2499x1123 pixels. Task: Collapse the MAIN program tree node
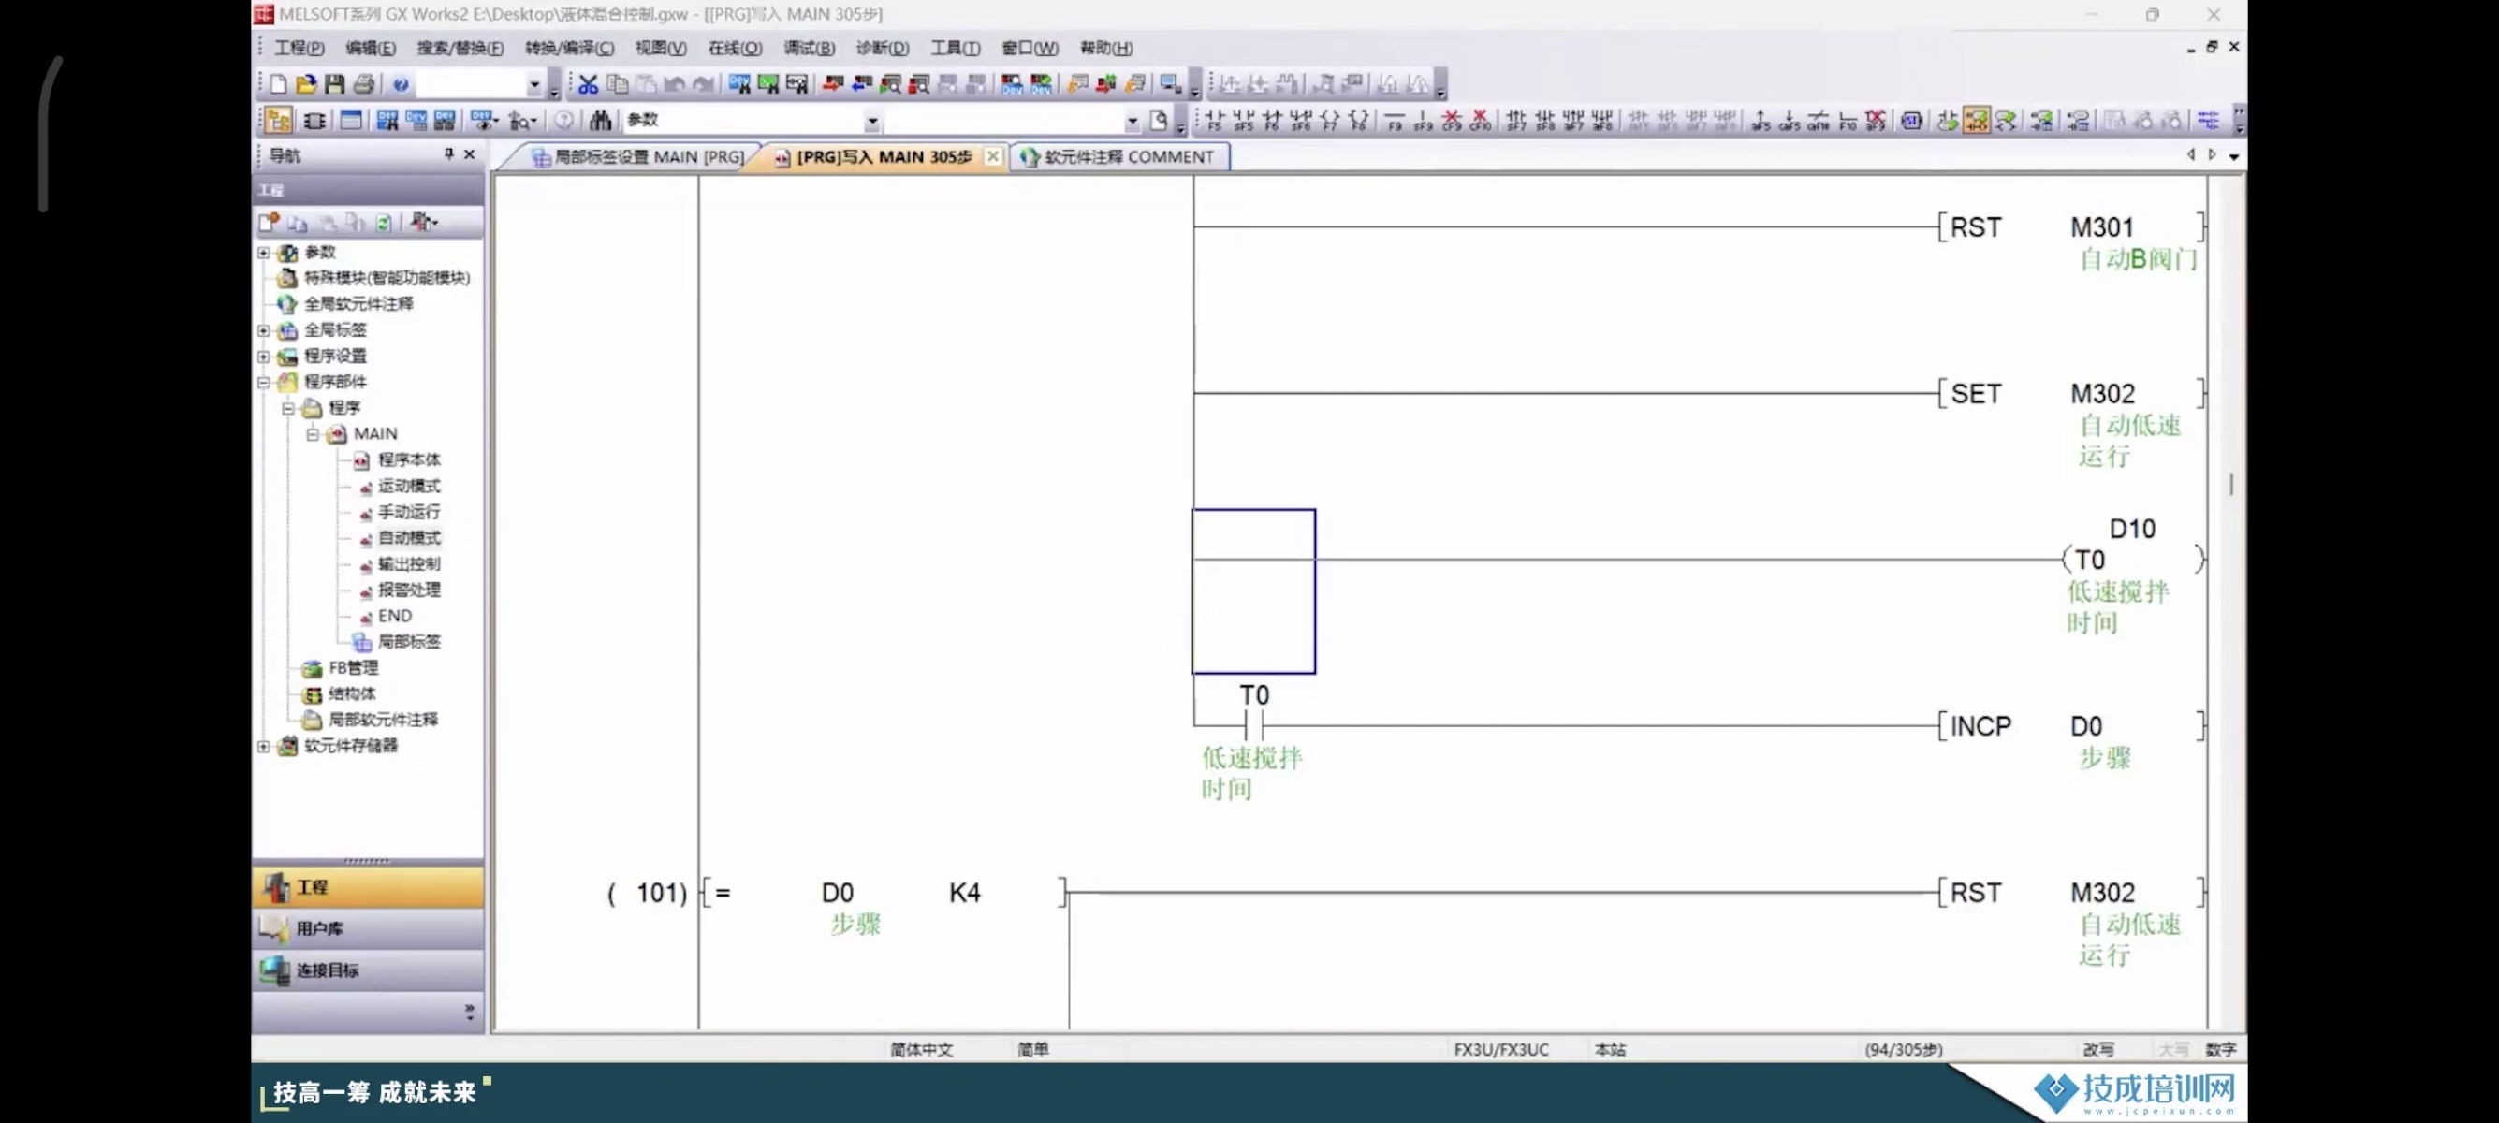click(313, 433)
